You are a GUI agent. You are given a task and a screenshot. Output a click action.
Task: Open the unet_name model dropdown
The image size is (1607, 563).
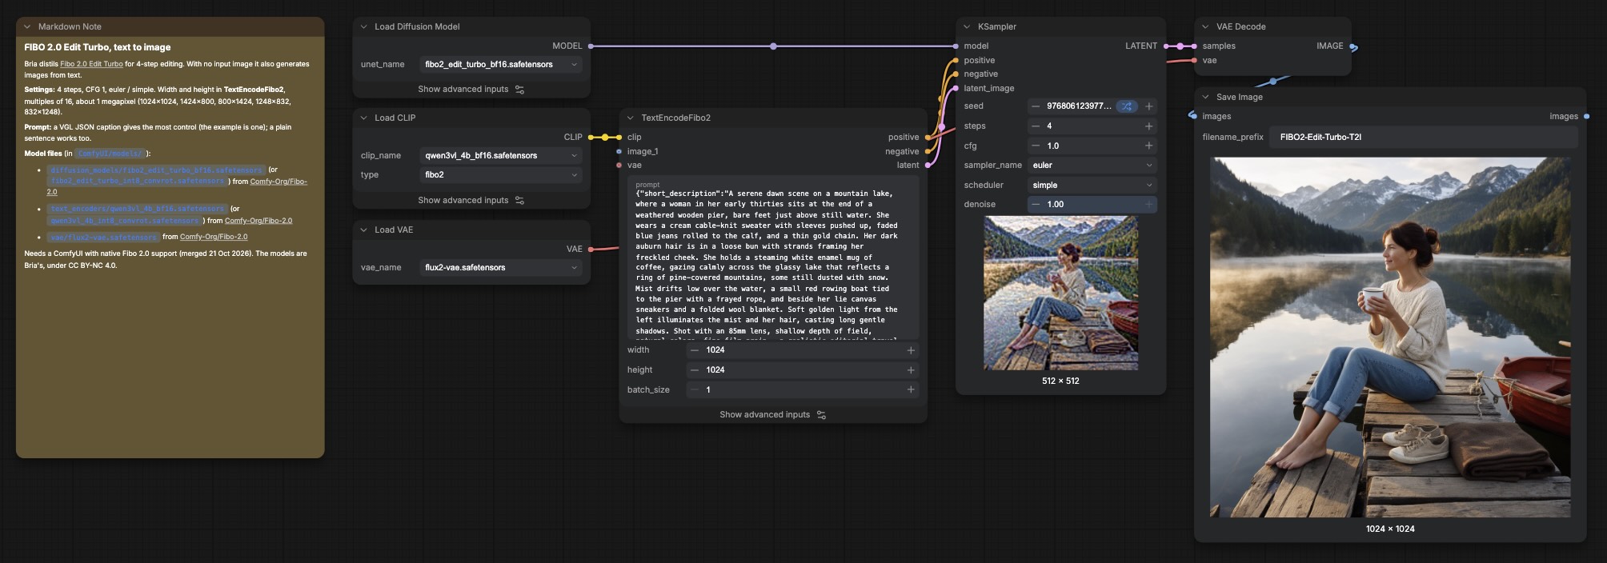click(x=501, y=64)
